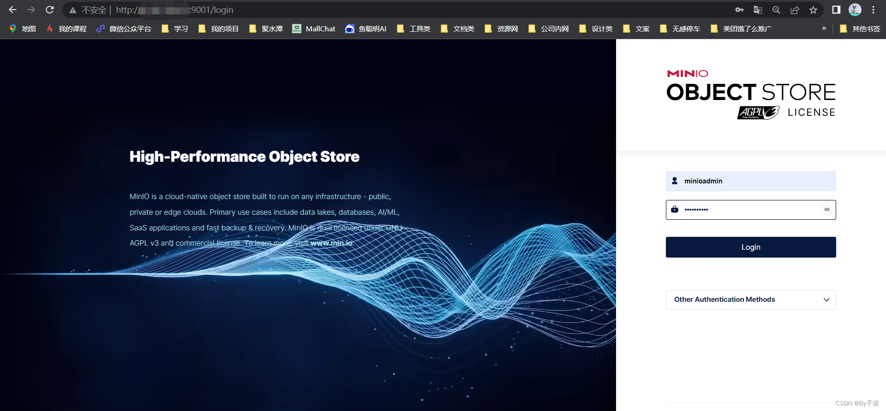Click the Login button
The width and height of the screenshot is (886, 411).
(751, 247)
